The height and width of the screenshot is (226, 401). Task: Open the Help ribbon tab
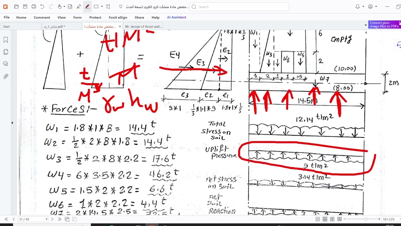coord(155,17)
